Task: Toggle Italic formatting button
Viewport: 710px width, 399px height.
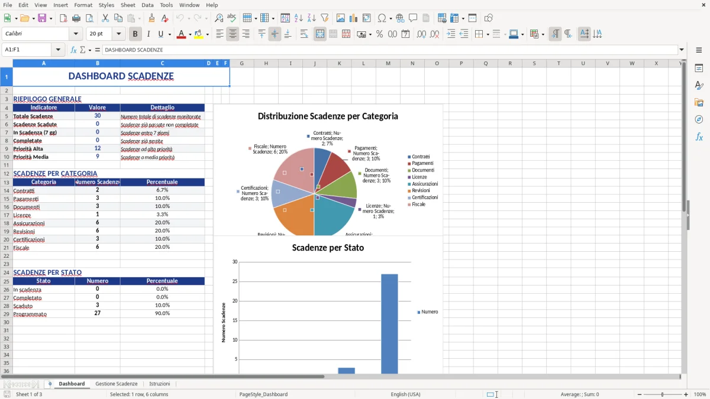Action: [149, 34]
